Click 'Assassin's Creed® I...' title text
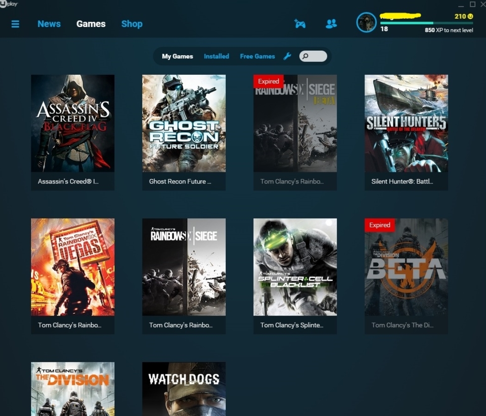The height and width of the screenshot is (416, 486). pos(68,181)
